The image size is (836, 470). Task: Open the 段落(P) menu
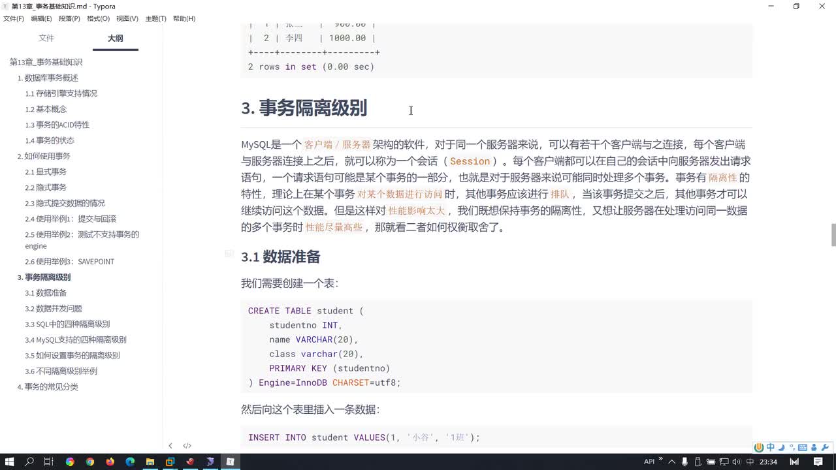(x=69, y=18)
